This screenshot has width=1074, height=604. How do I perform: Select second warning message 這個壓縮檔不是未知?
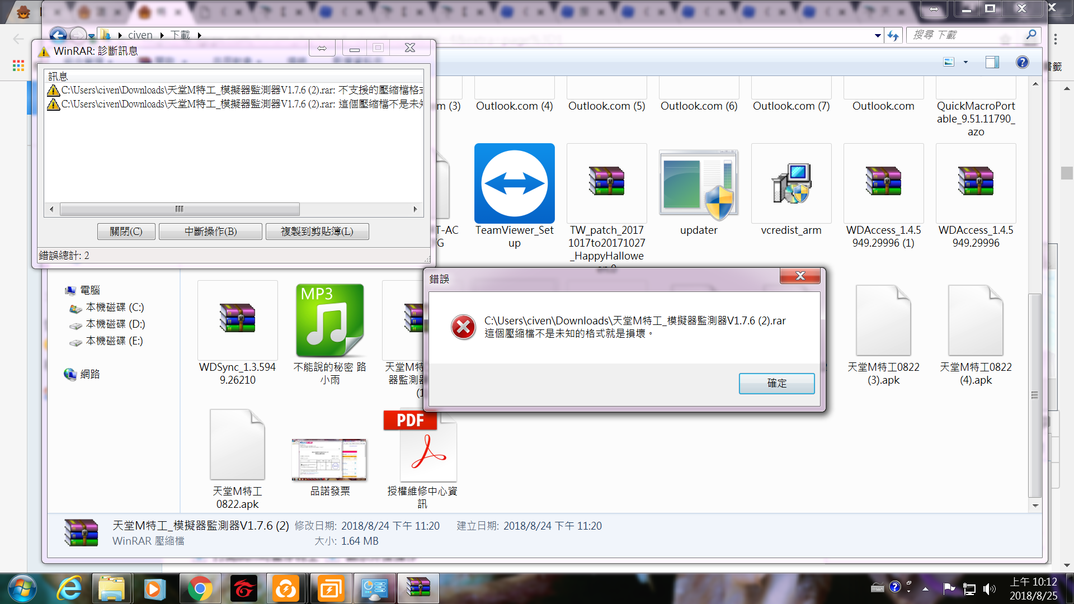click(x=234, y=104)
